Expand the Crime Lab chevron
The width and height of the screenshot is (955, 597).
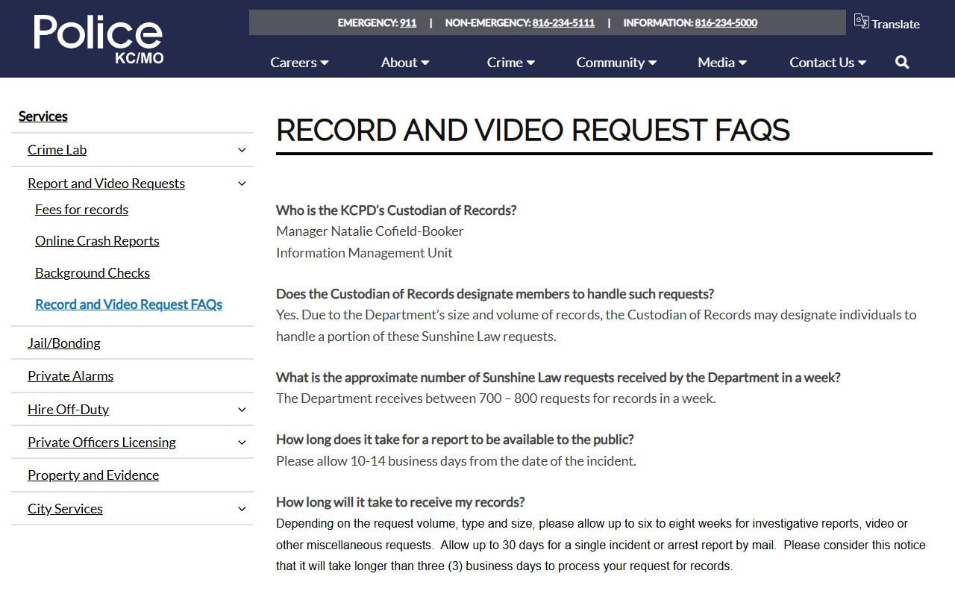click(242, 150)
